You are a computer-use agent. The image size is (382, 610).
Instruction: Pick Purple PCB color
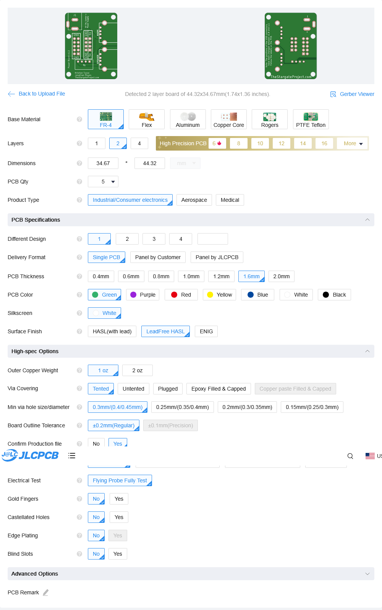[x=142, y=295]
